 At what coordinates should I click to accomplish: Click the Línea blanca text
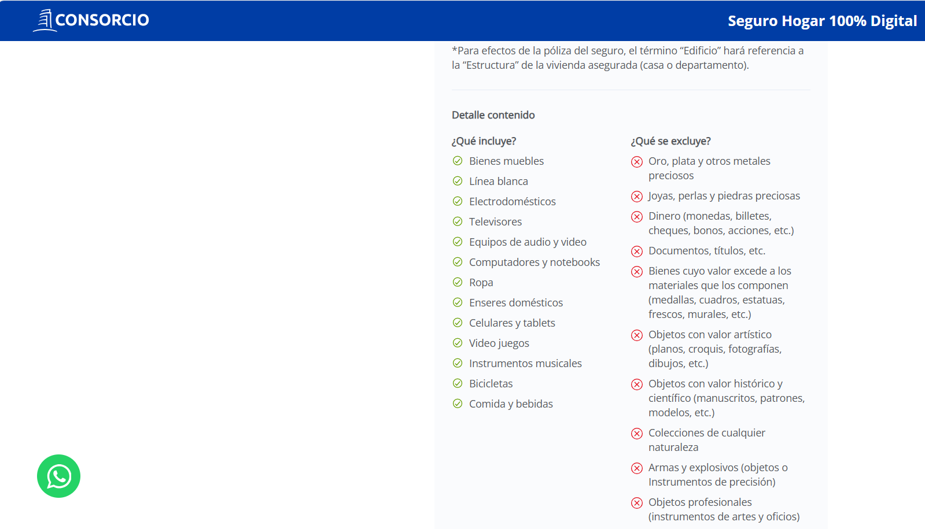499,181
